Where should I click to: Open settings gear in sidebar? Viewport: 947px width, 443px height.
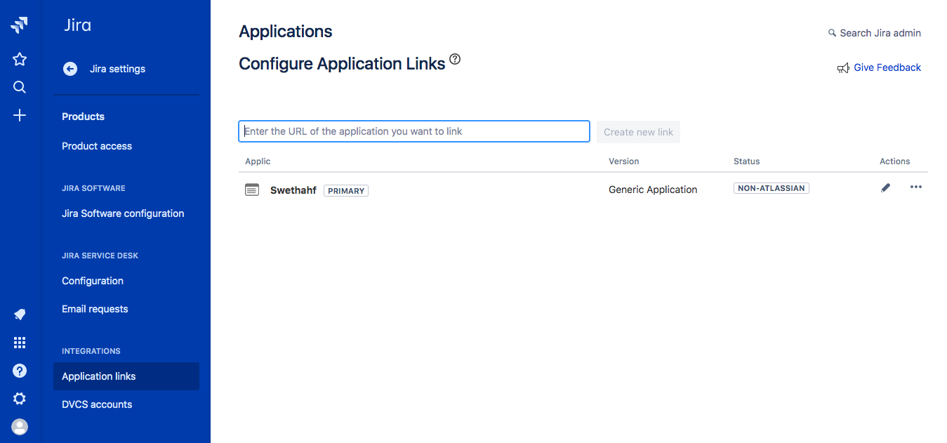20,399
